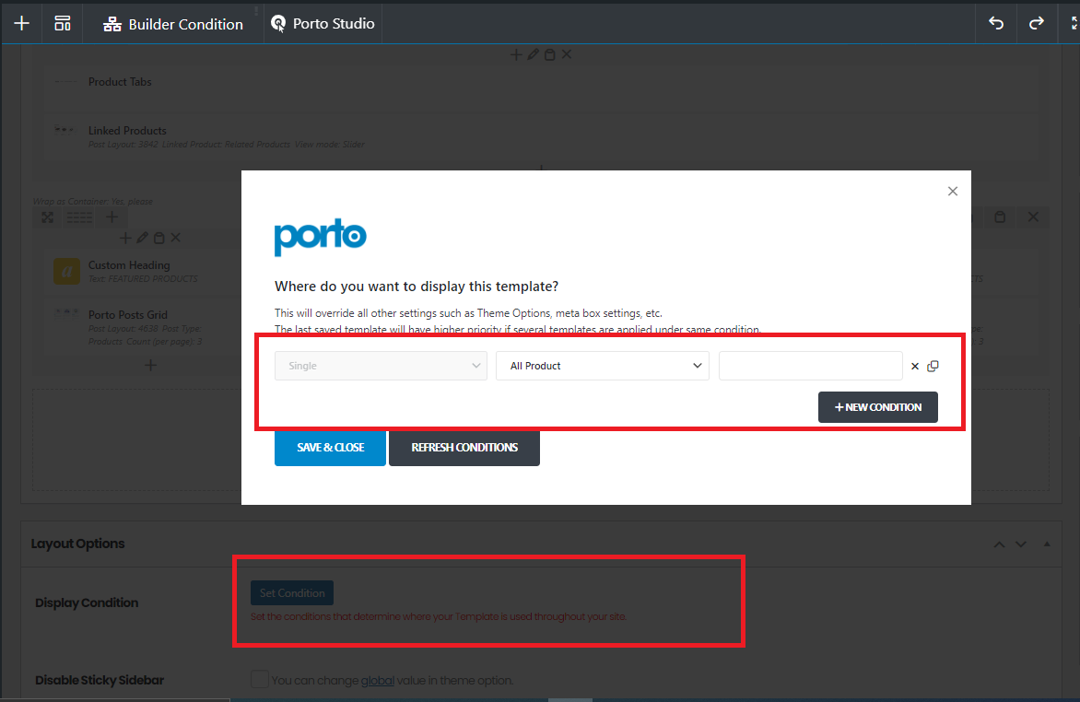Toggle the Disable Sticky Sidebar checkbox

click(260, 679)
